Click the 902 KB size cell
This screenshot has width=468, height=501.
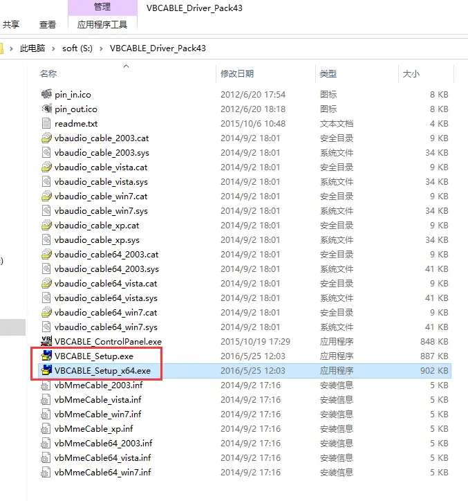434,371
